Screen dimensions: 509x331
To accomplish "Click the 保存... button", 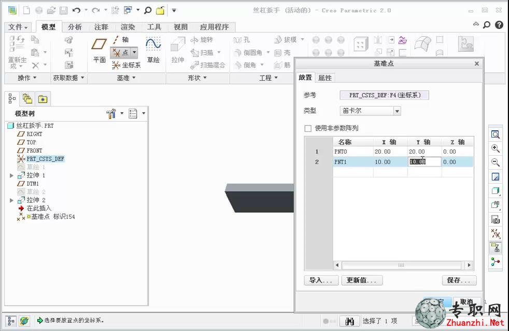I will 459,280.
